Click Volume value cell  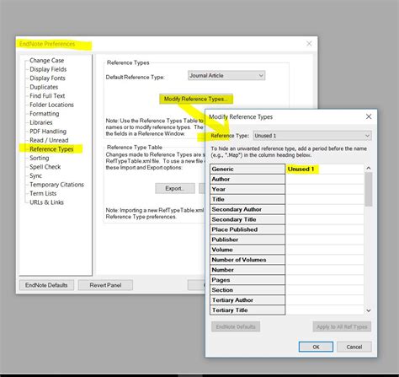(x=325, y=250)
